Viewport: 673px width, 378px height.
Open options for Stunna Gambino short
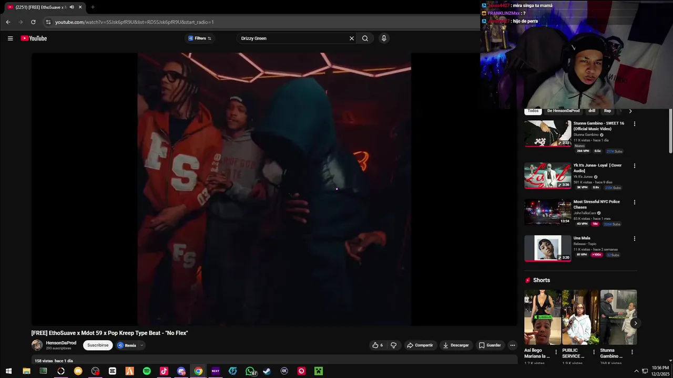pyautogui.click(x=632, y=352)
